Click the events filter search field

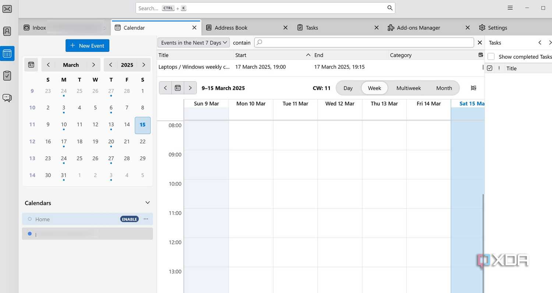point(364,43)
